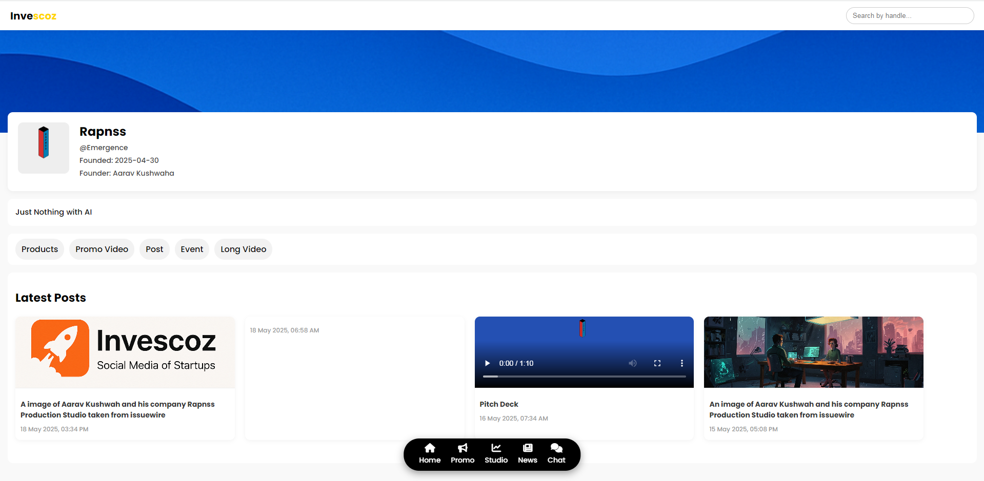Click the Rapnss profile logo image
The width and height of the screenshot is (984, 481).
coord(44,148)
